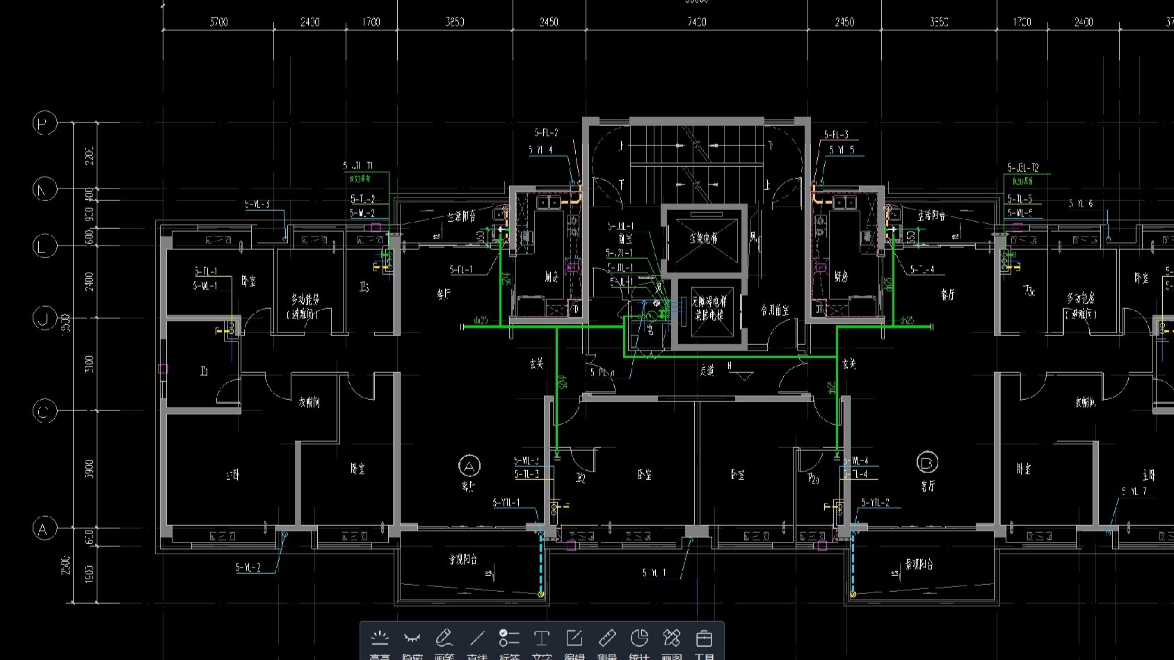Click pipe label 5-FL-3
The height and width of the screenshot is (660, 1174).
(836, 134)
